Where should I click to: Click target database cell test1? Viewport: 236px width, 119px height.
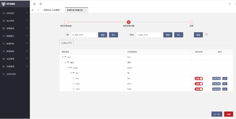(158, 84)
